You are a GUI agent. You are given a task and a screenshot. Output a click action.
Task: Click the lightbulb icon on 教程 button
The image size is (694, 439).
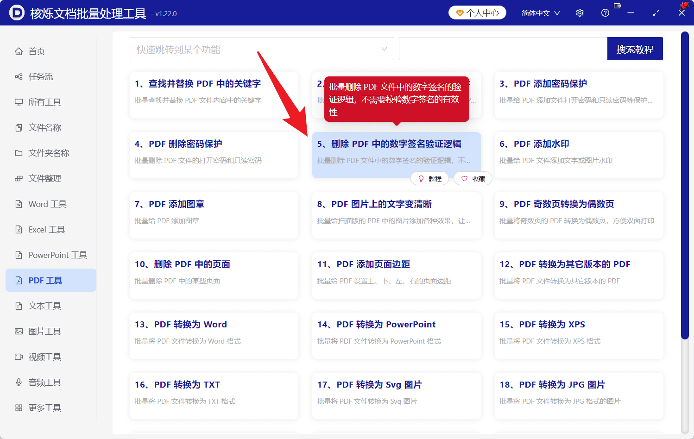click(x=421, y=179)
